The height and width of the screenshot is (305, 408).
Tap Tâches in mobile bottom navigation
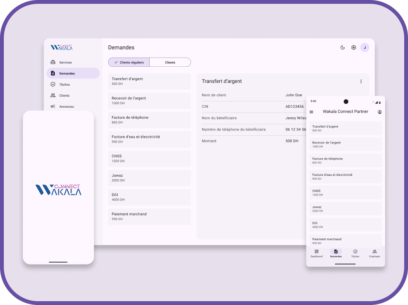click(355, 253)
